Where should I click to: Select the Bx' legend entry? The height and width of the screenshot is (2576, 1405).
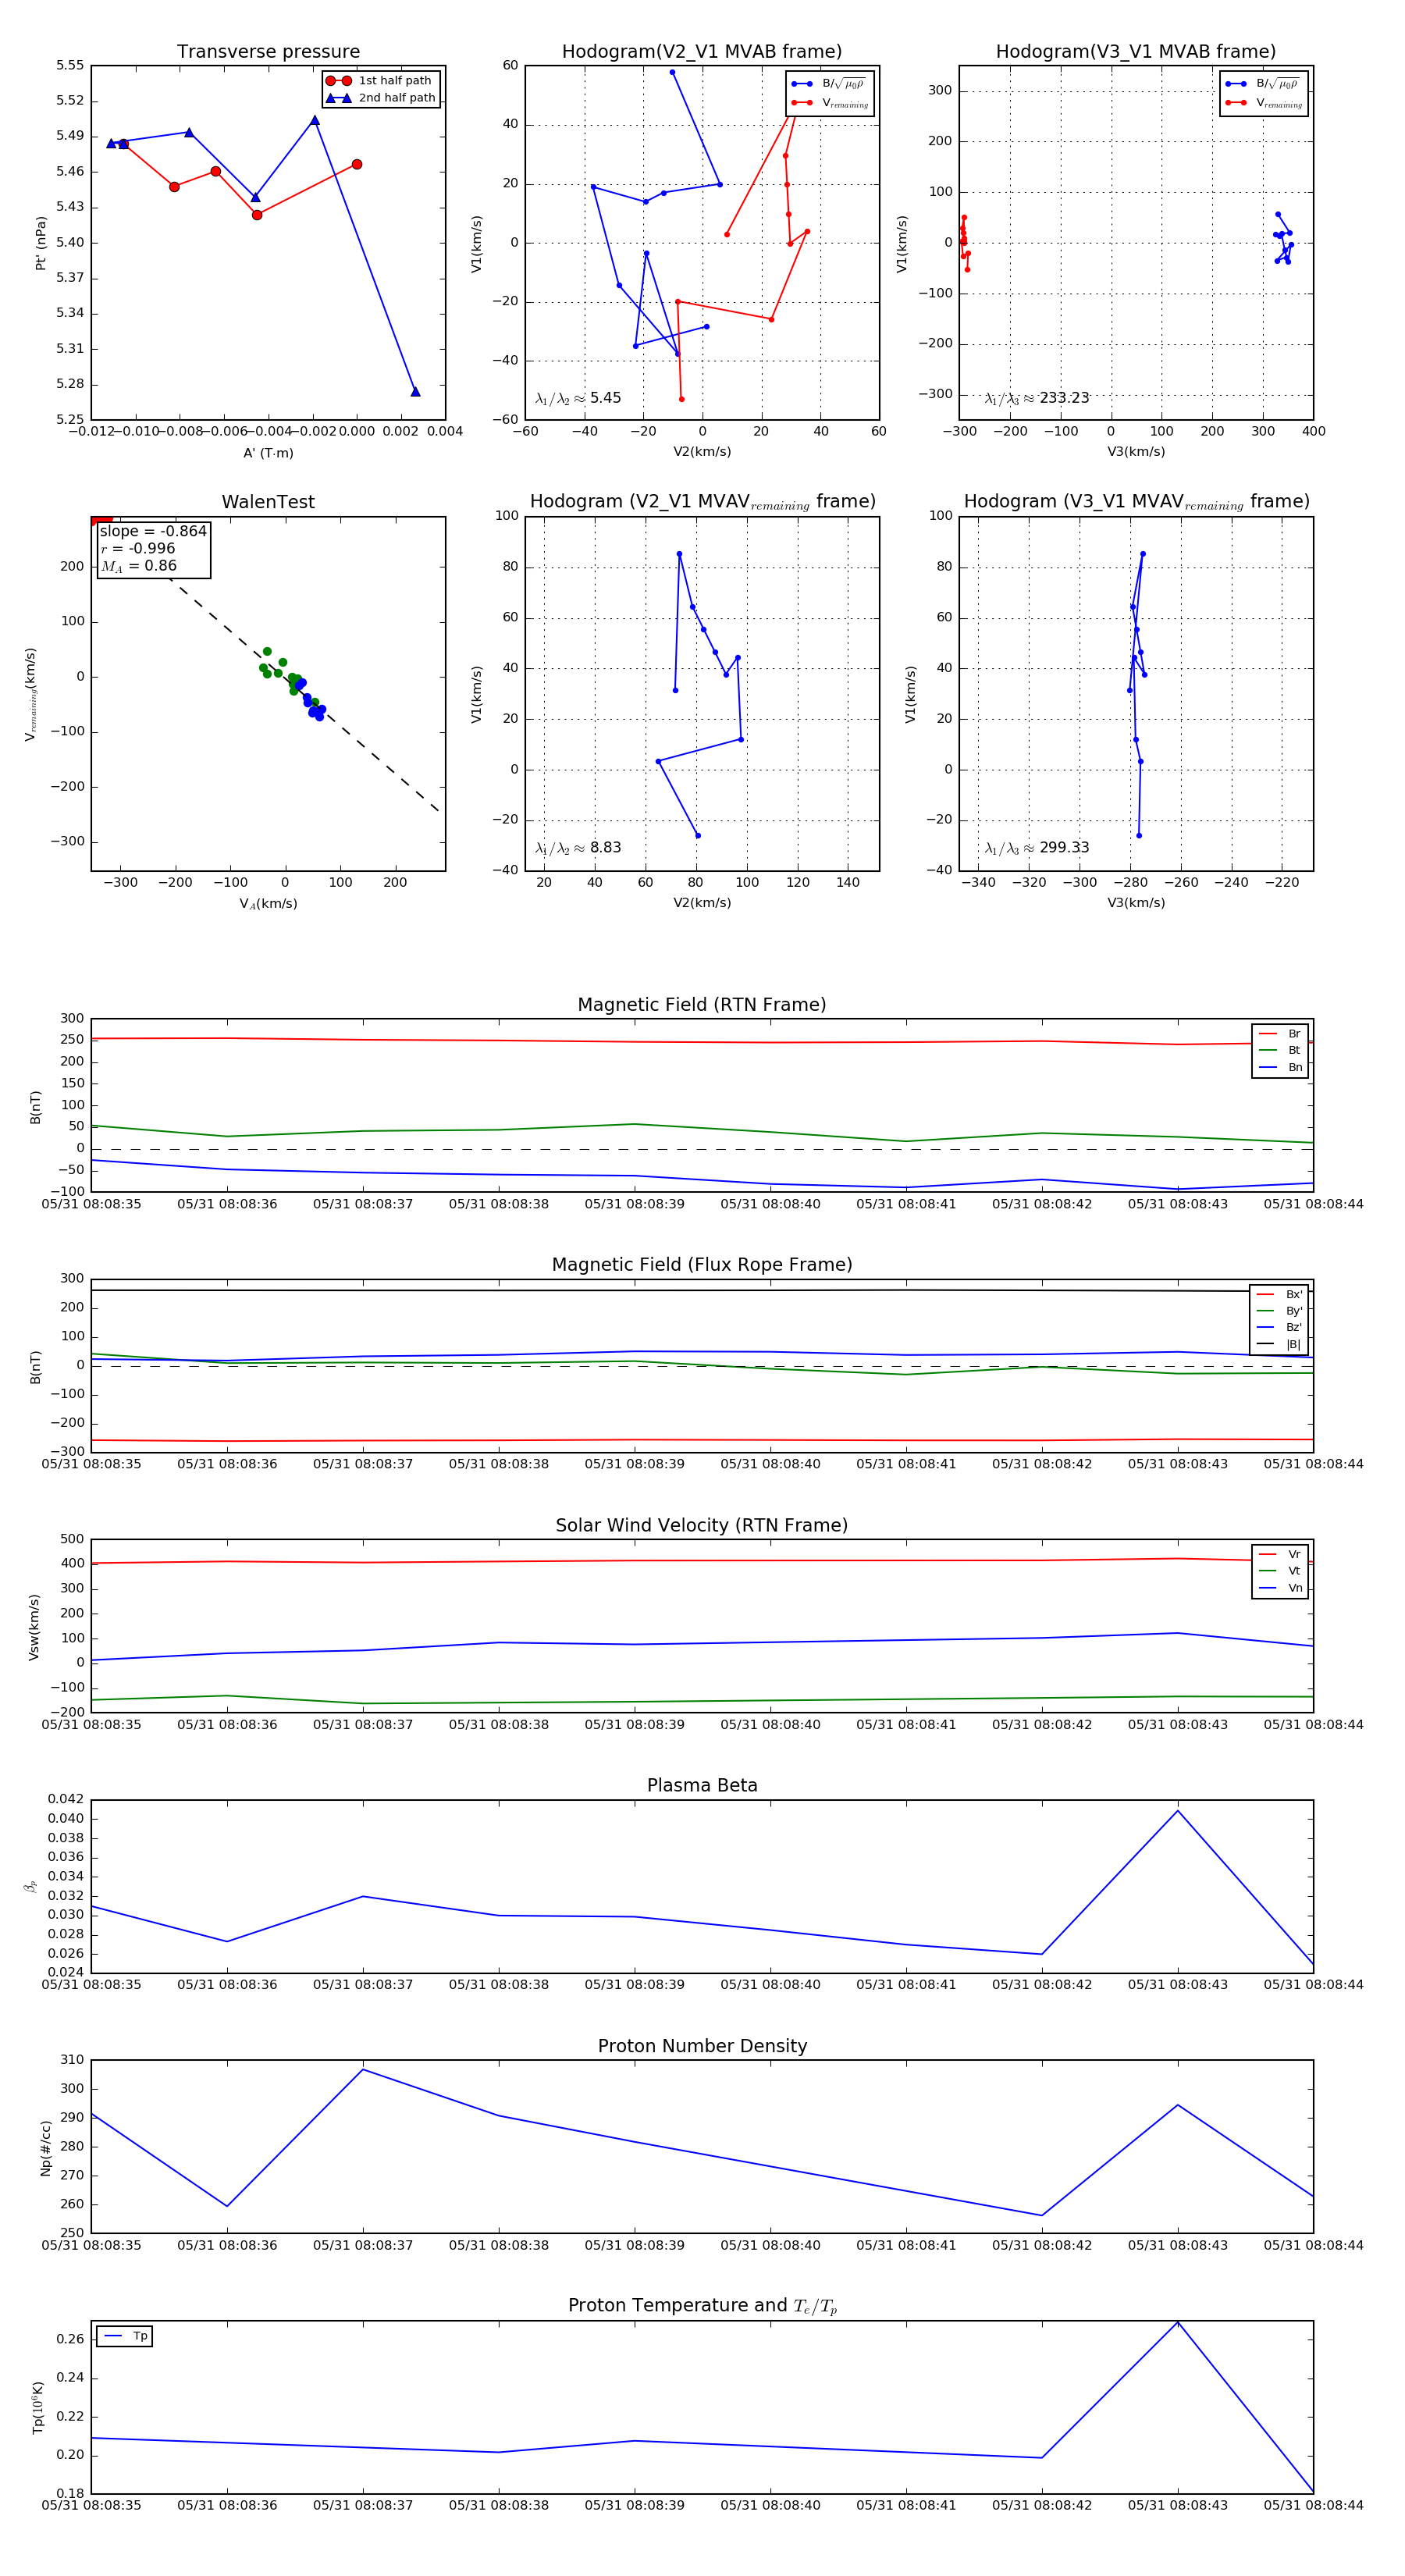[x=1279, y=1294]
